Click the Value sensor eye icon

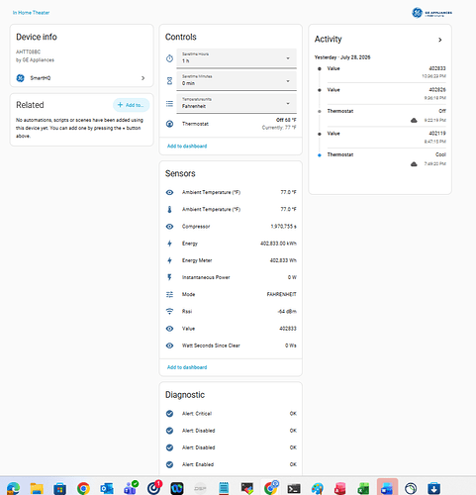click(x=169, y=329)
